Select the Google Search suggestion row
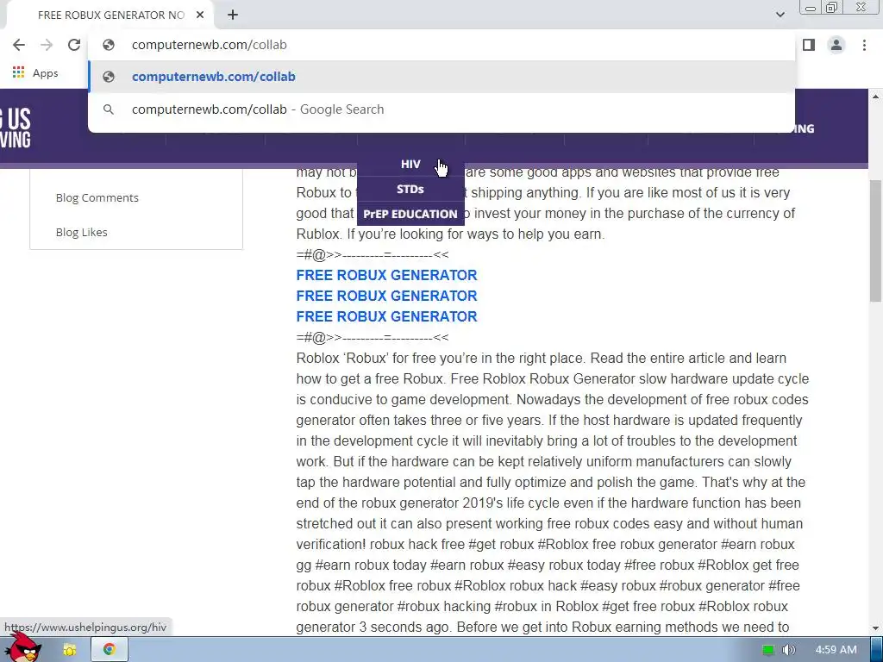This screenshot has width=883, height=662. click(441, 109)
